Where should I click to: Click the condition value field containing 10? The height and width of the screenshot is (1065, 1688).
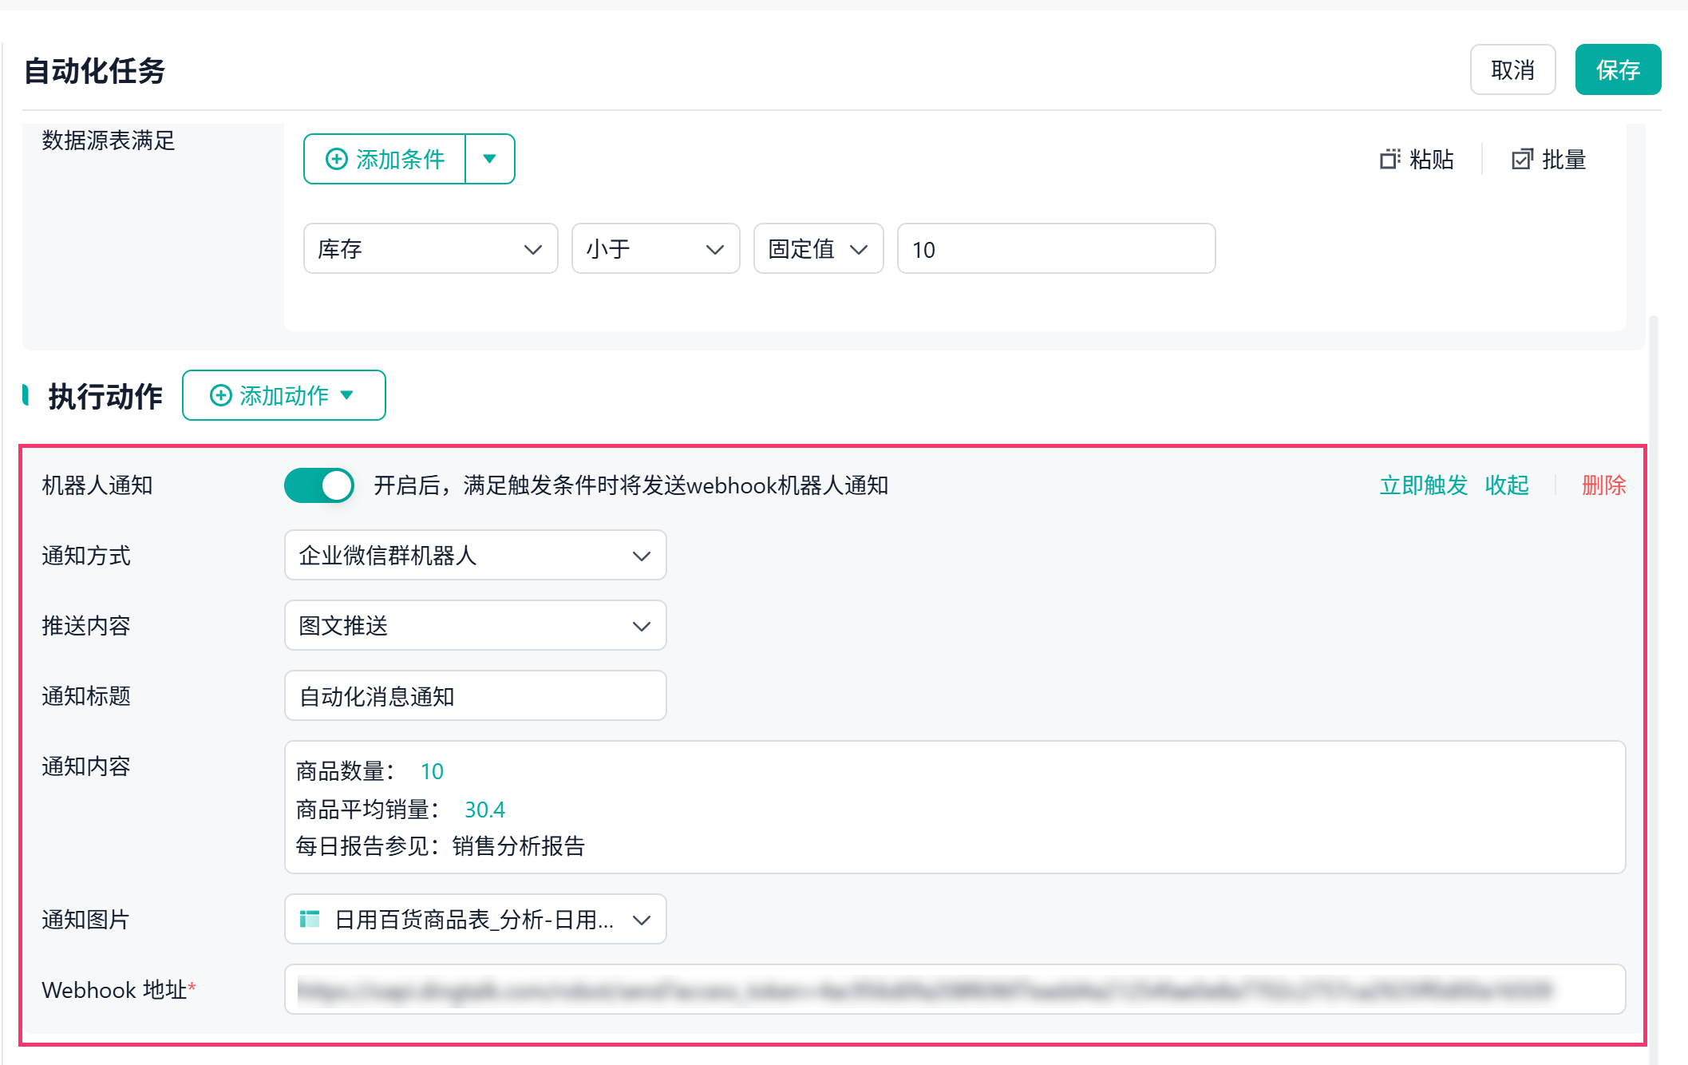coord(1056,249)
